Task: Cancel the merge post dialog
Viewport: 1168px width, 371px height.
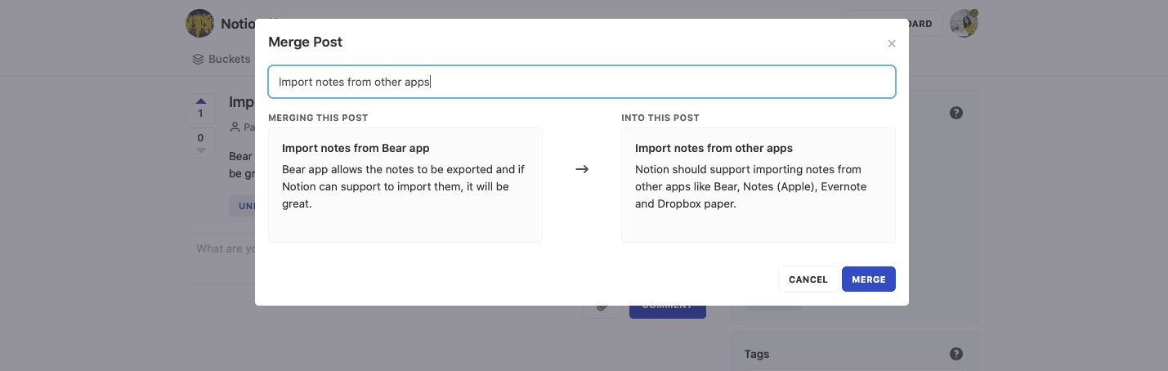Action: [x=808, y=279]
